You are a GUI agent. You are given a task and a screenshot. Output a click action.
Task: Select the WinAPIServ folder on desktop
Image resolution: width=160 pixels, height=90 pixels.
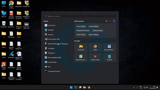(x=19, y=15)
